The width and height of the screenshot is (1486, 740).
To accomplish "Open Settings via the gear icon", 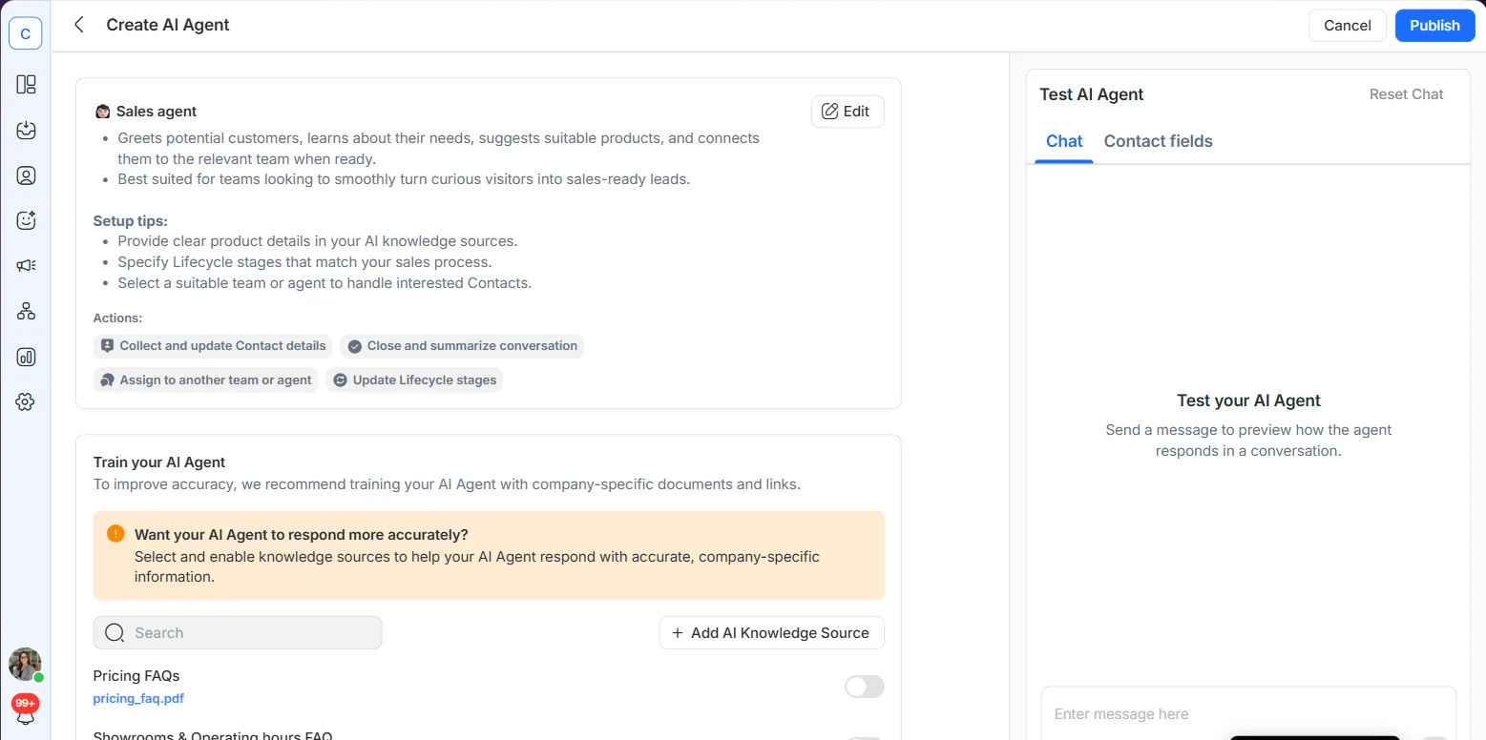I will click(x=25, y=401).
